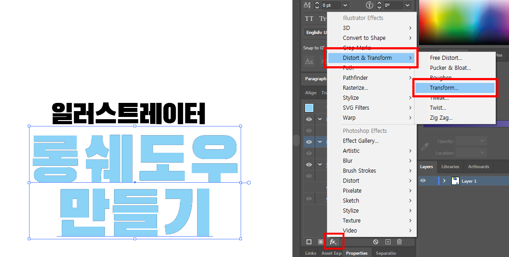Select the black 일러스트레이터 text on canvas

coord(128,114)
